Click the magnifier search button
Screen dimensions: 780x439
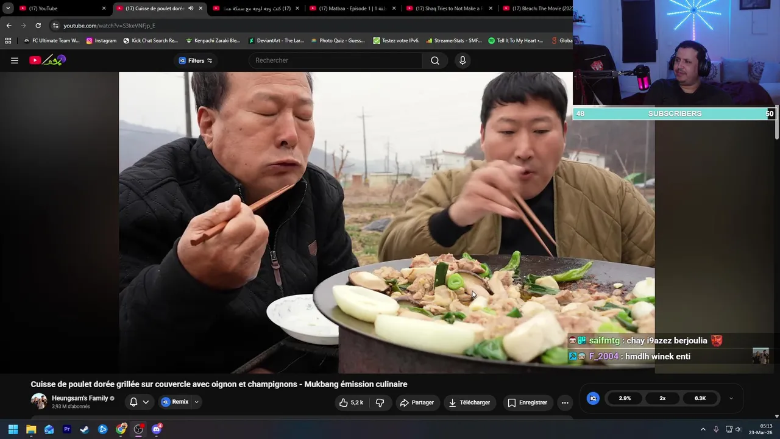tap(435, 60)
